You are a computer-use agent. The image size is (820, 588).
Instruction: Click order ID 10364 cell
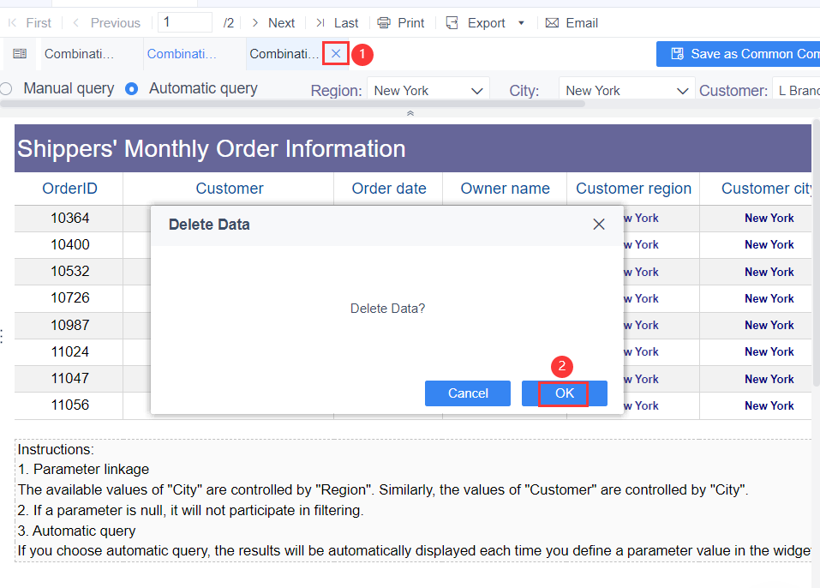69,219
